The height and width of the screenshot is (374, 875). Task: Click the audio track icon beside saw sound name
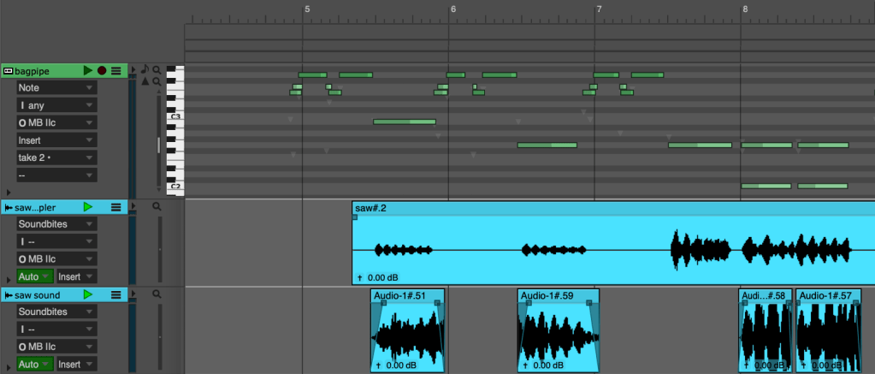click(x=8, y=294)
